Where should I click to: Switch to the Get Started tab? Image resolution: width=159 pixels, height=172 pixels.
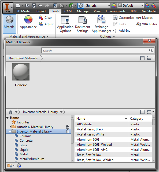coord(150,11)
